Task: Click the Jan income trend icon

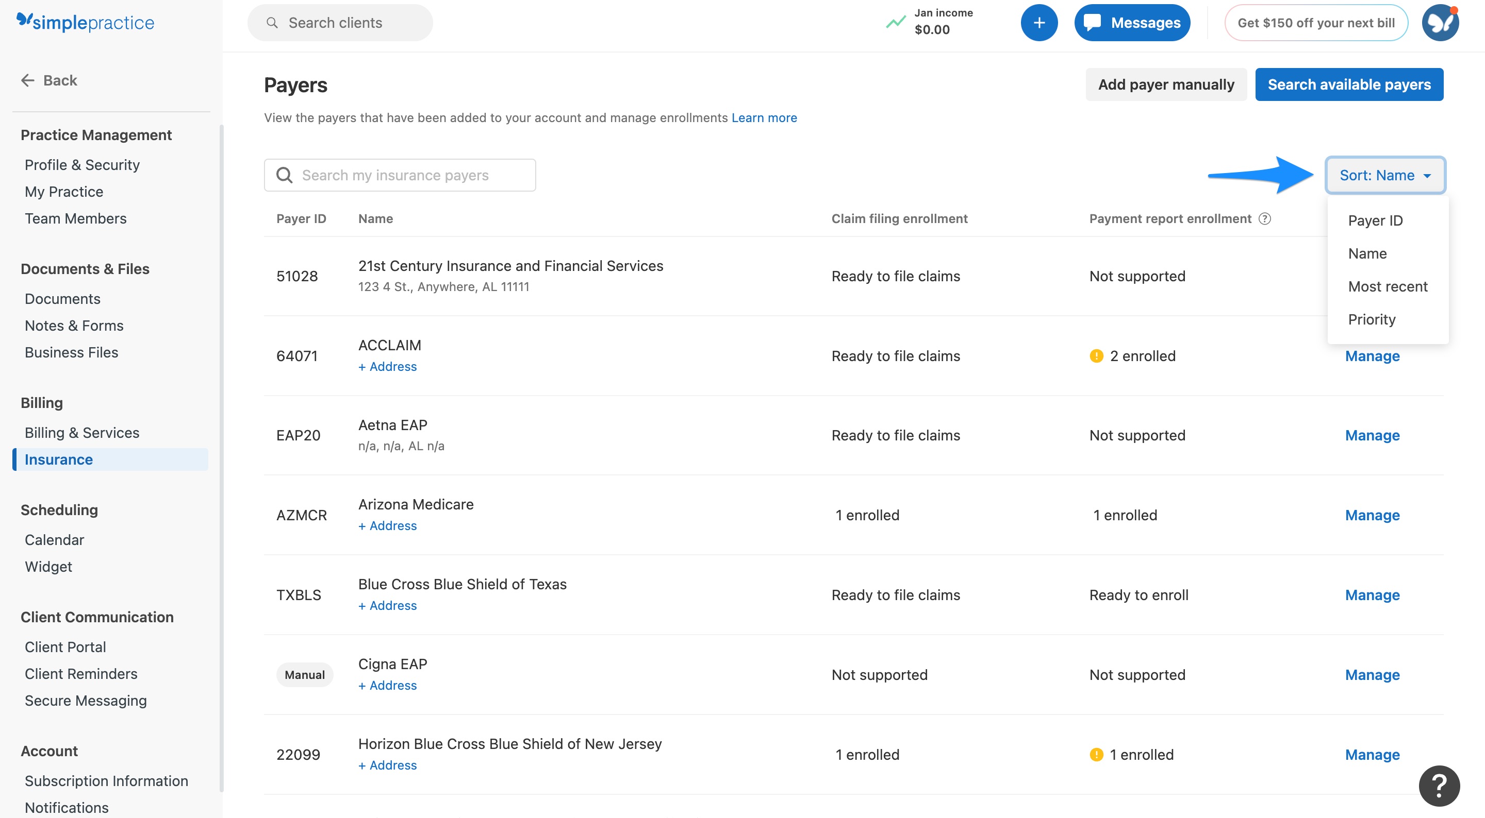Action: 895,23
